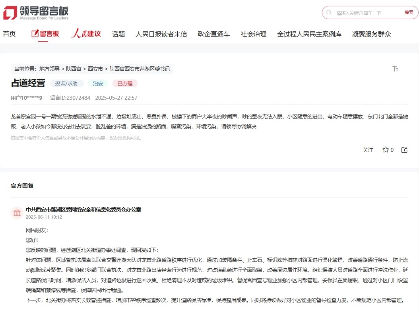Select 社会治理 in the navigation bar

[254, 34]
